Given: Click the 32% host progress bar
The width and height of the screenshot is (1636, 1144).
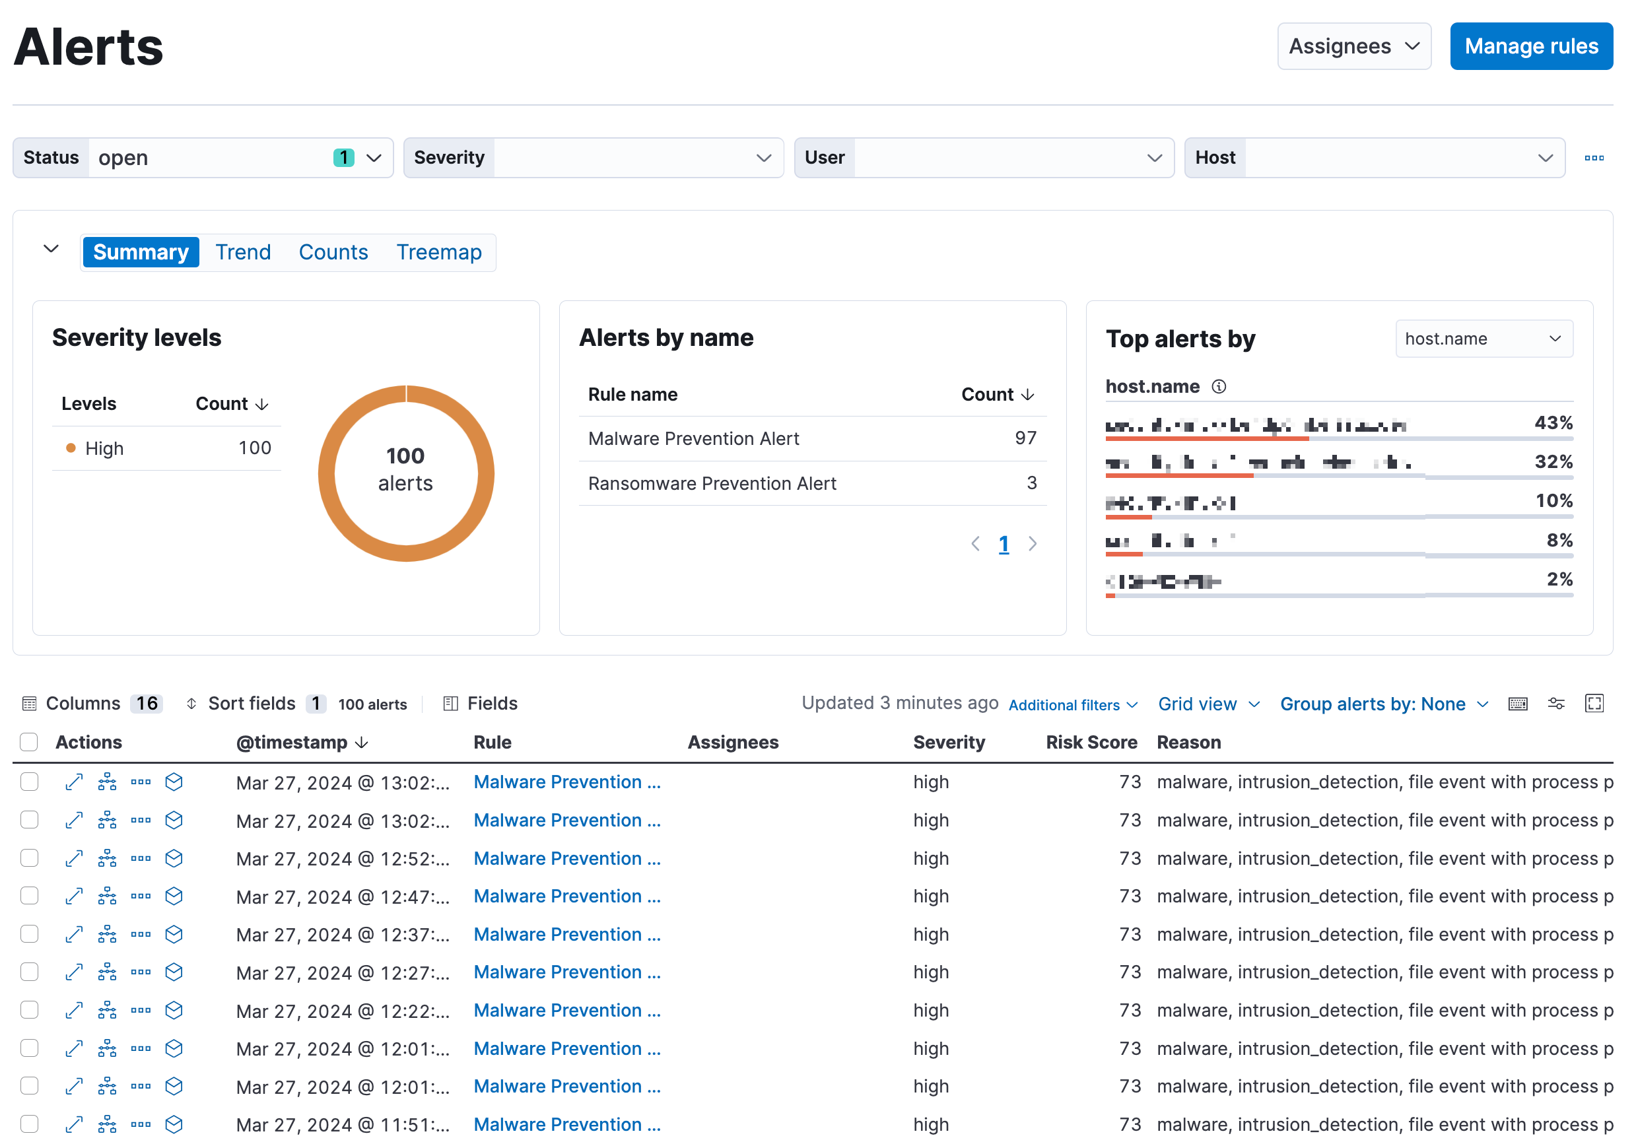Looking at the screenshot, I should point(1340,475).
